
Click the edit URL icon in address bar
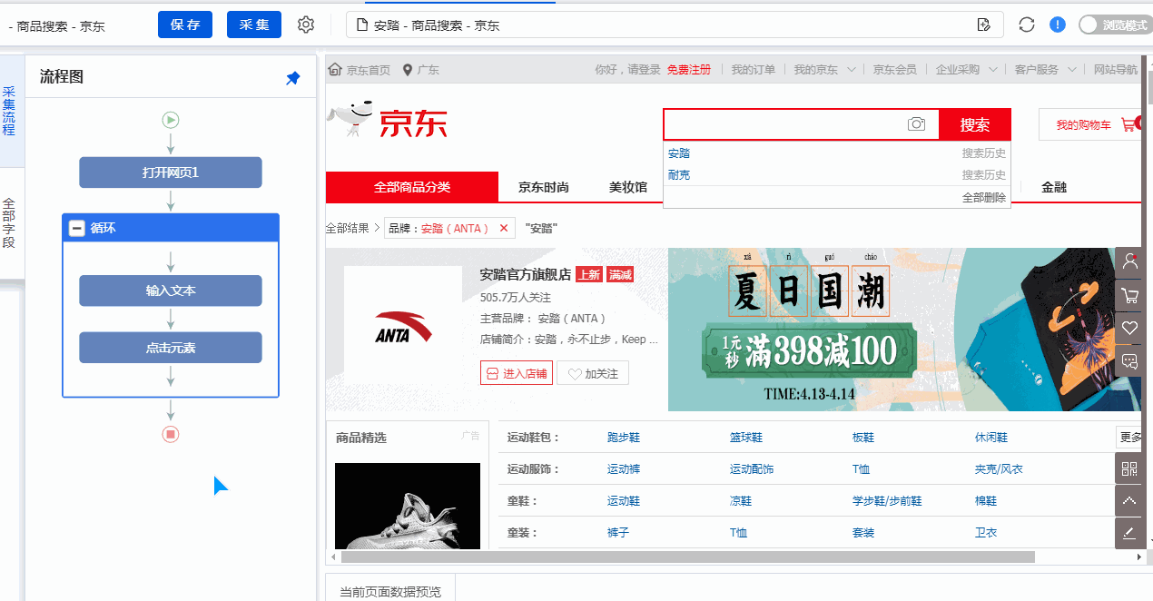[x=983, y=25]
